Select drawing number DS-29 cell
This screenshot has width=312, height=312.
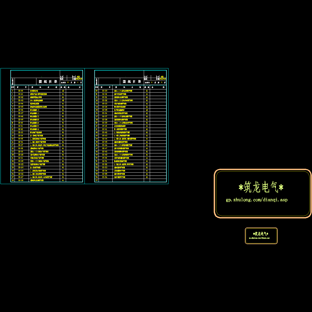click(x=105, y=91)
